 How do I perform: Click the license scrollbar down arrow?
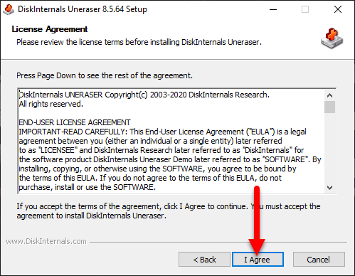pos(329,188)
